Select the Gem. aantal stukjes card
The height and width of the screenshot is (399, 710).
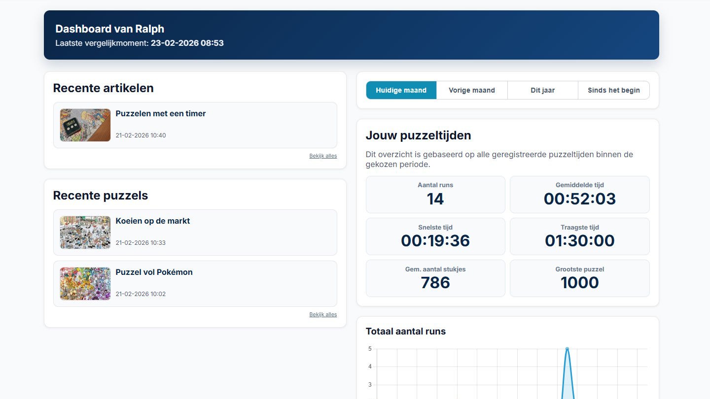[x=435, y=278]
